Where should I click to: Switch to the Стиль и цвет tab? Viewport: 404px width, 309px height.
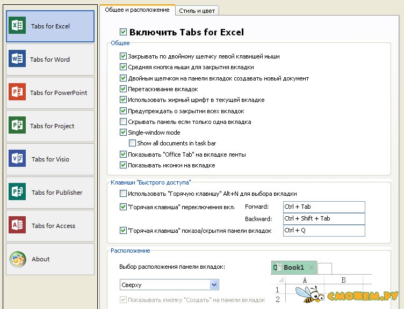click(197, 11)
